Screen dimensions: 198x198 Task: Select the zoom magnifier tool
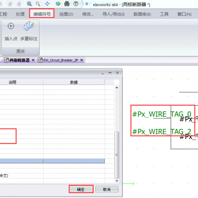pos(38,4)
